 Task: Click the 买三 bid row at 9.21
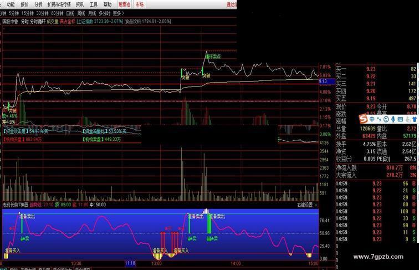(x=376, y=84)
